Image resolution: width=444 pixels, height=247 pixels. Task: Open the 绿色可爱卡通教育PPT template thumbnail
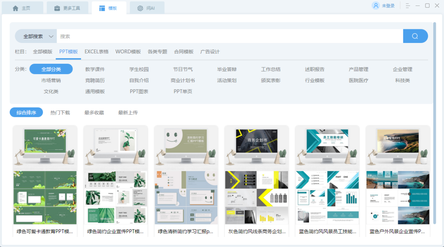[x=45, y=175]
